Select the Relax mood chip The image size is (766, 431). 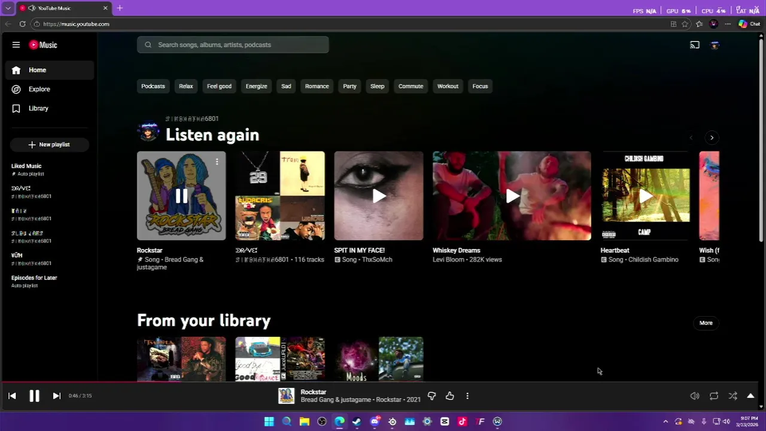point(186,86)
